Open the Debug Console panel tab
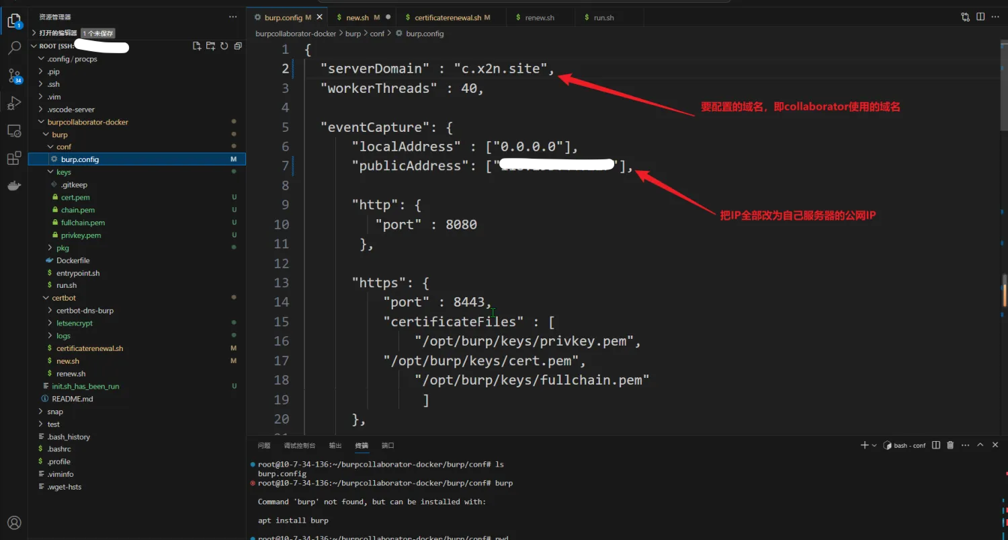This screenshot has width=1008, height=540. 299,445
